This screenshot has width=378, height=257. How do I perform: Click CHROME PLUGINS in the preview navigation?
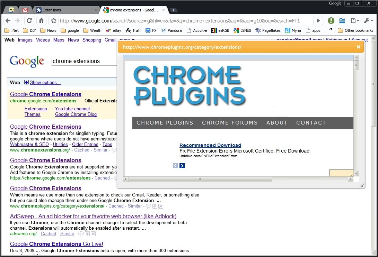tap(165, 123)
